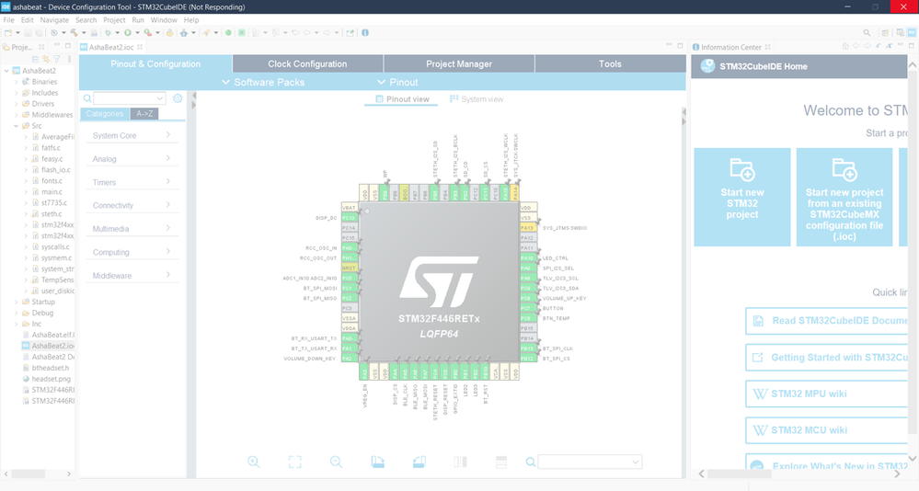Open the Window menu
The width and height of the screenshot is (919, 491).
[164, 20]
